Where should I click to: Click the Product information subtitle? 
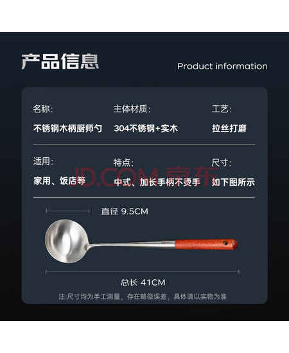[222, 66]
